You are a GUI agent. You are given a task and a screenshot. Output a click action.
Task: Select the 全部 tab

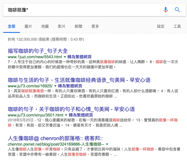[12, 26]
